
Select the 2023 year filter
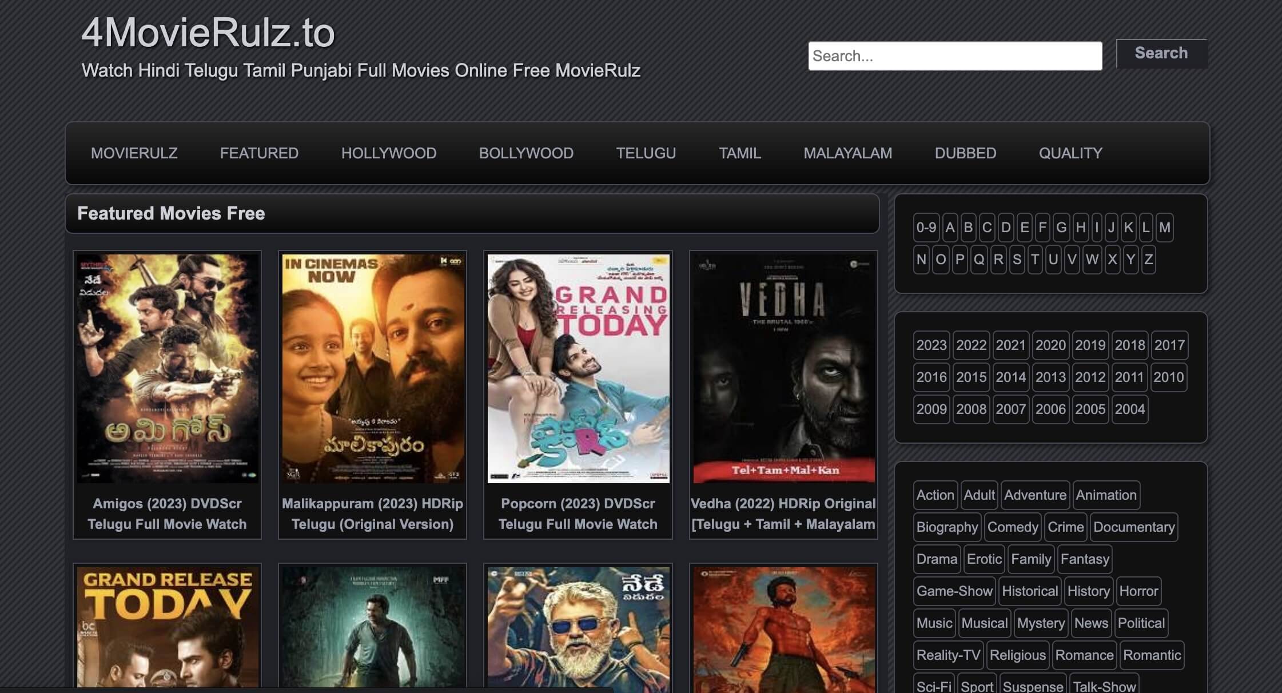pyautogui.click(x=931, y=345)
